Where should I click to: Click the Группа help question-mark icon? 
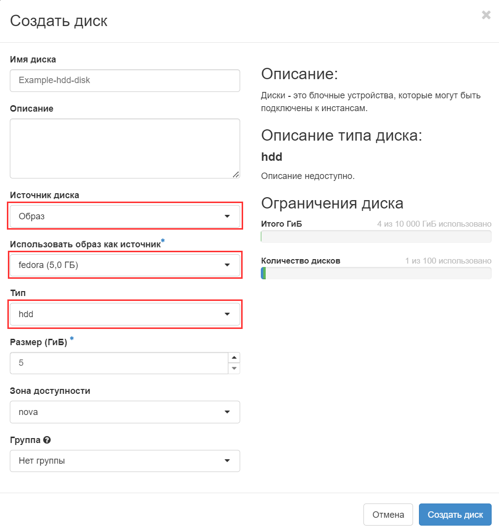(47, 440)
